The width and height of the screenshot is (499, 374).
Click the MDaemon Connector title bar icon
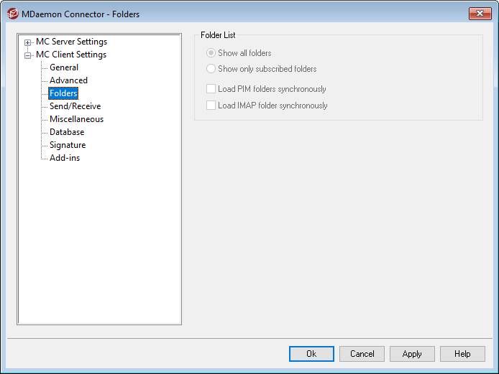point(12,14)
